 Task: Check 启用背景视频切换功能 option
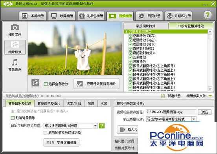pos(45,133)
